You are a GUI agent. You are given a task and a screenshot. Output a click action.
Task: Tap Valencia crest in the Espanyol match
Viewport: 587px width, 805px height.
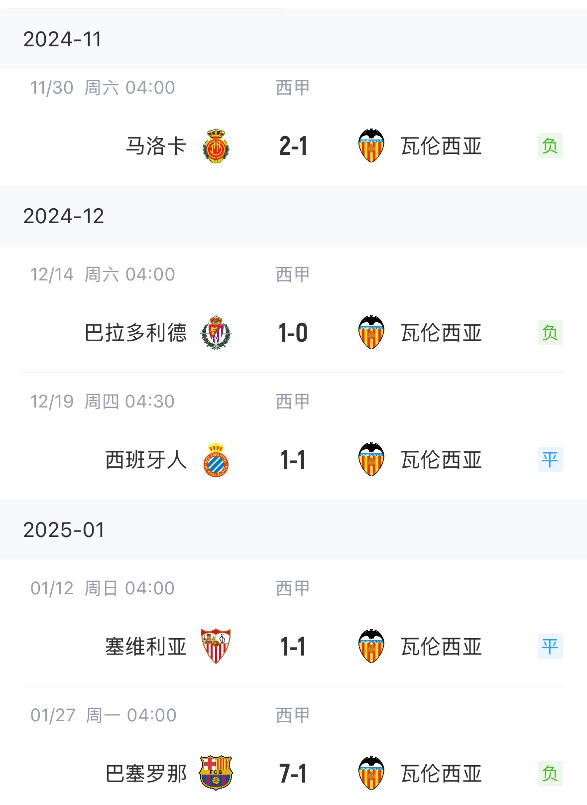[371, 460]
